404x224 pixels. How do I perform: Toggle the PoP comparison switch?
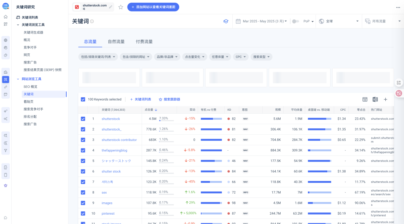coord(295,21)
